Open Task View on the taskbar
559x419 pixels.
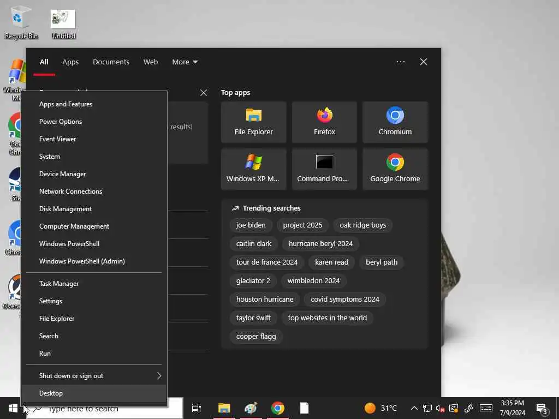pos(197,408)
